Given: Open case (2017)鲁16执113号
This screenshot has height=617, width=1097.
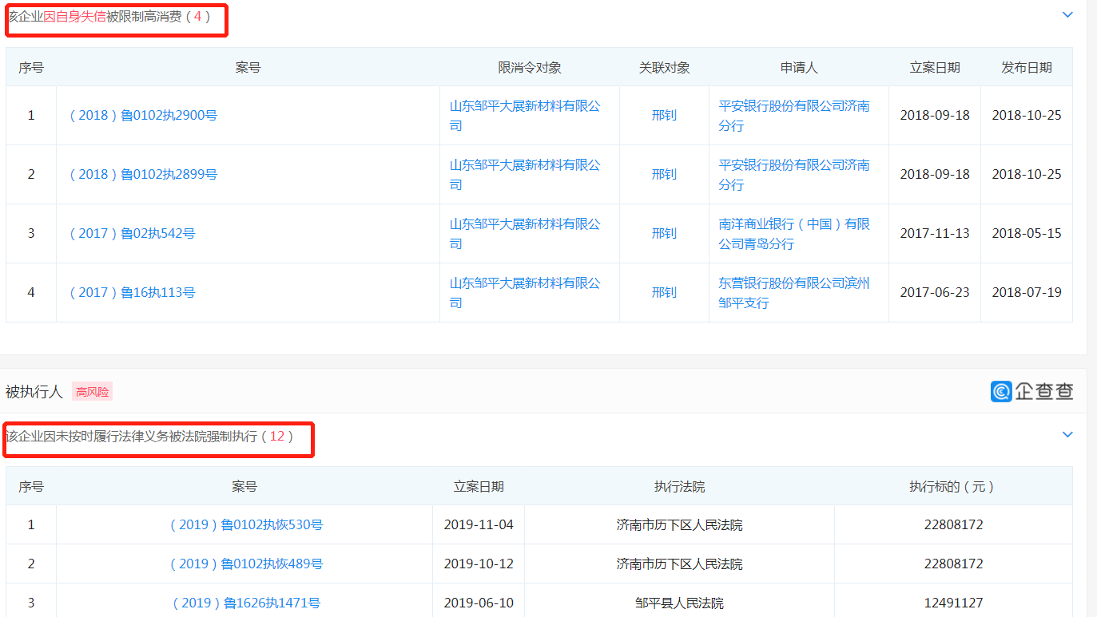Looking at the screenshot, I should (132, 292).
